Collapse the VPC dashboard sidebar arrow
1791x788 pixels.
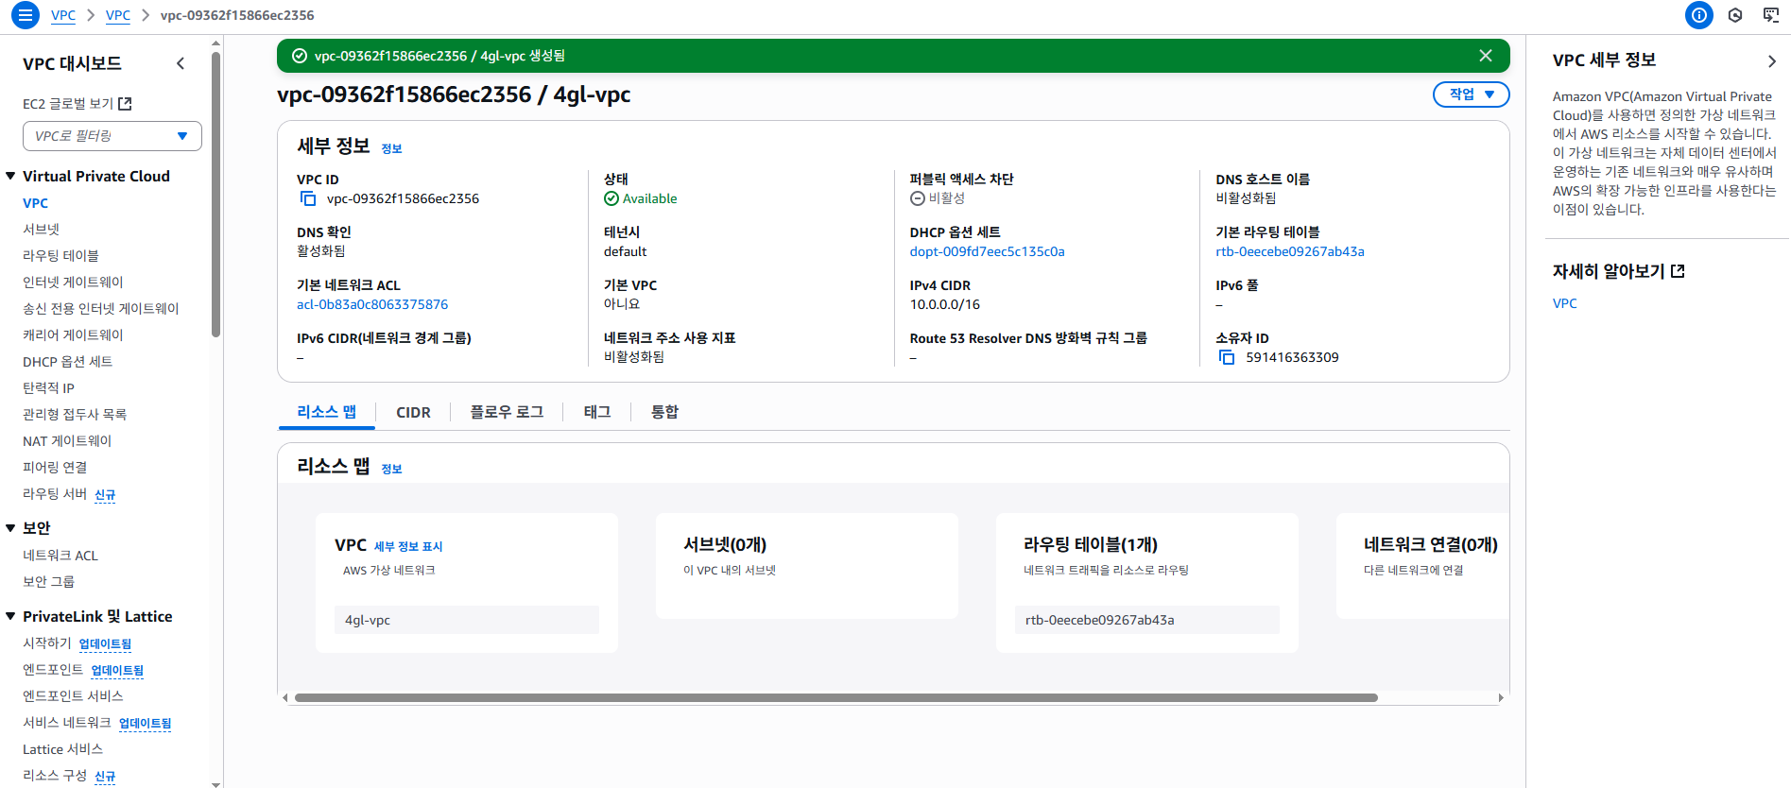click(x=181, y=63)
